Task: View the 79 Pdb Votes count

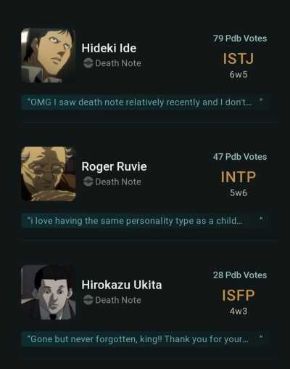Action: click(240, 38)
